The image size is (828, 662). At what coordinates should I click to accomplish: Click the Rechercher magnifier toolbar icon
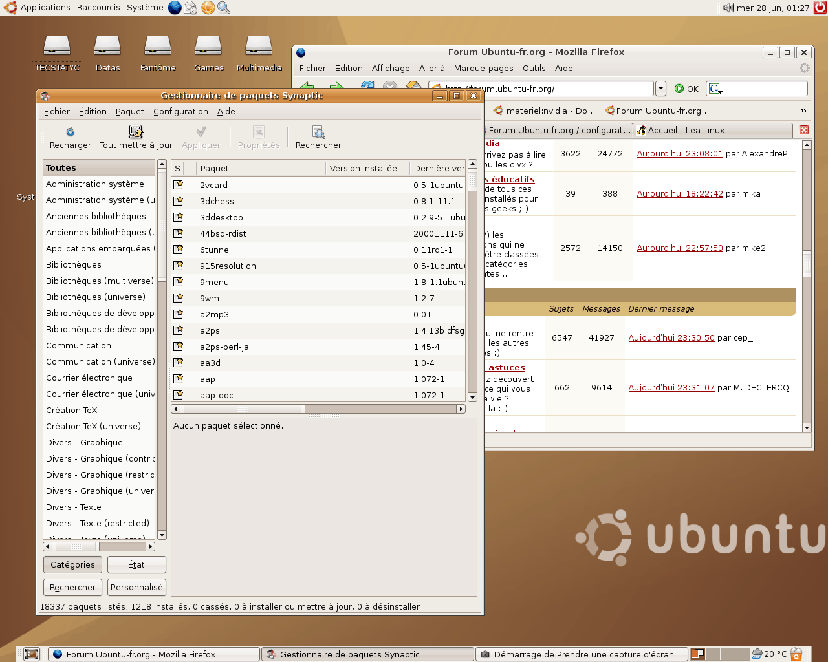tap(319, 132)
